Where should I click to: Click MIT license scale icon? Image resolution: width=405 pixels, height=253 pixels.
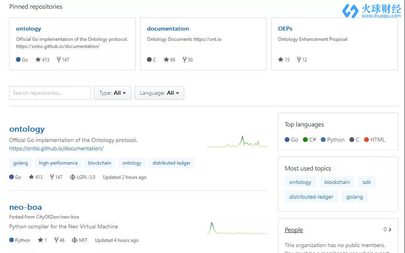click(75, 240)
